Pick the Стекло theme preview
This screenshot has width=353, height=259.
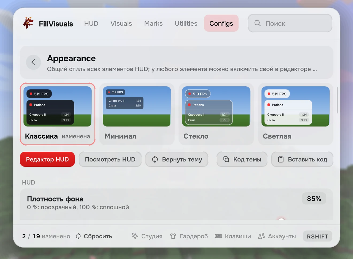[216, 114]
